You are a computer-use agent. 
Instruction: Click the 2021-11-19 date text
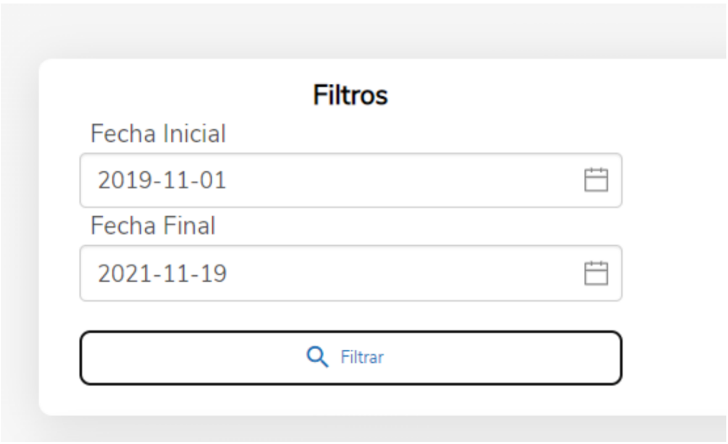[x=162, y=273]
